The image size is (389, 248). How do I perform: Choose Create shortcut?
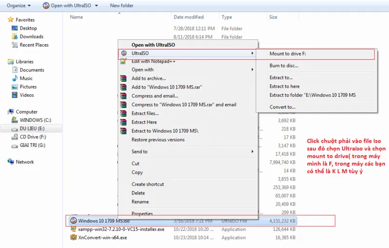[148, 184]
